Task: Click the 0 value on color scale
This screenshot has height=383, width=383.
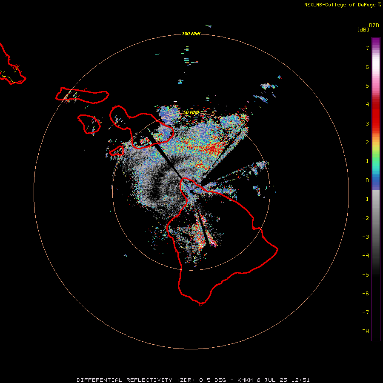Action: (367, 180)
